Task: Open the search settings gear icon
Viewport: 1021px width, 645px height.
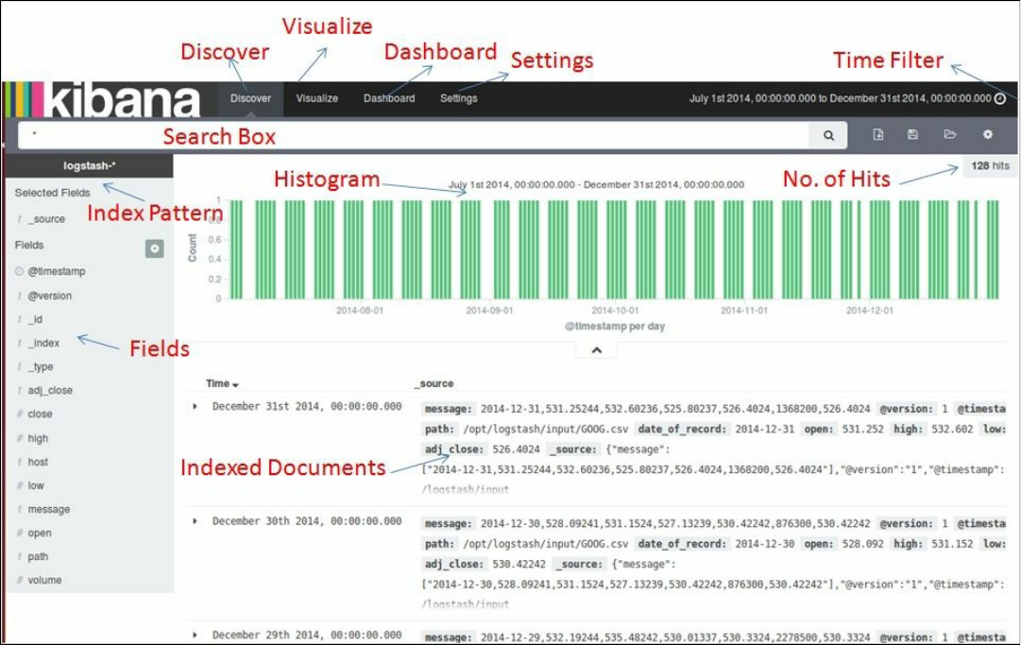Action: pos(988,134)
